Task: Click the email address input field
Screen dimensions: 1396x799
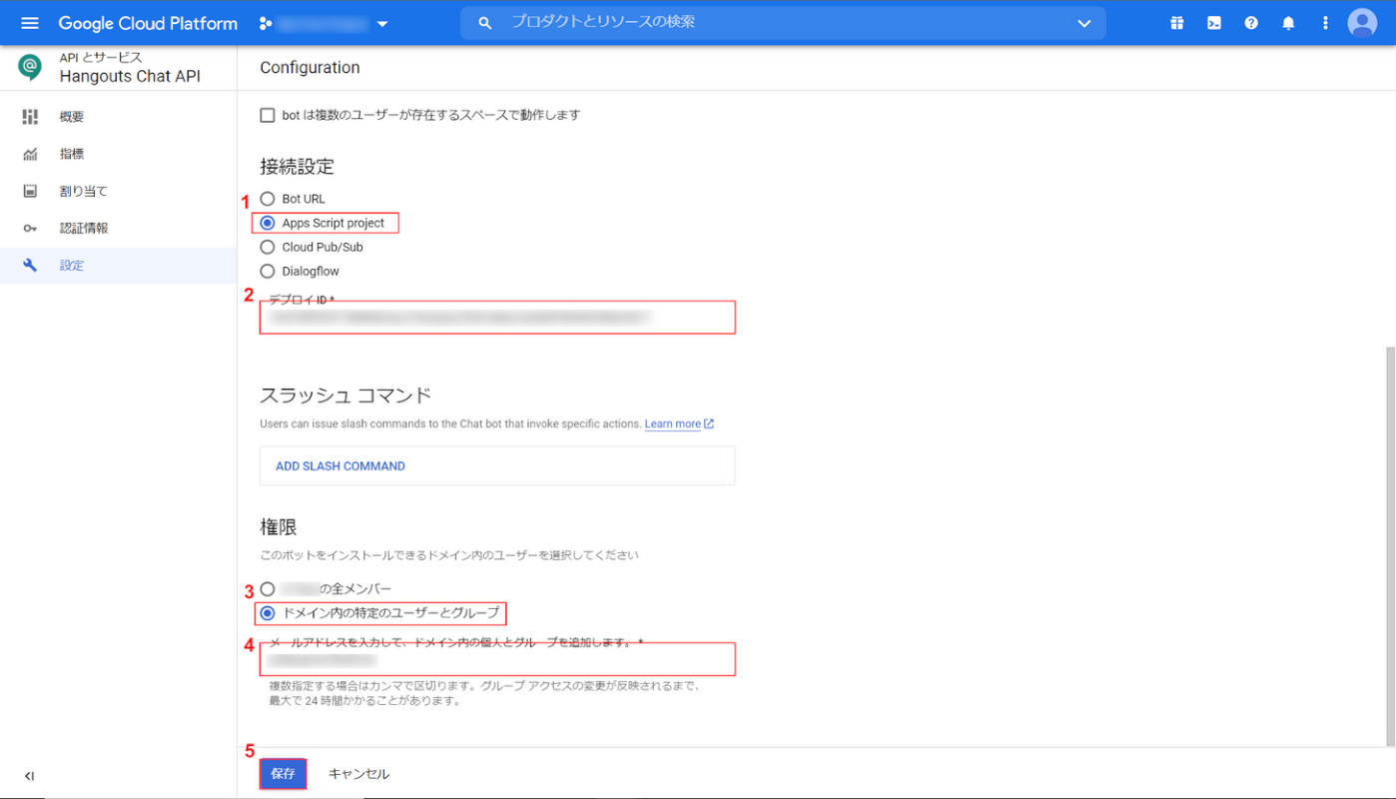Action: point(497,659)
